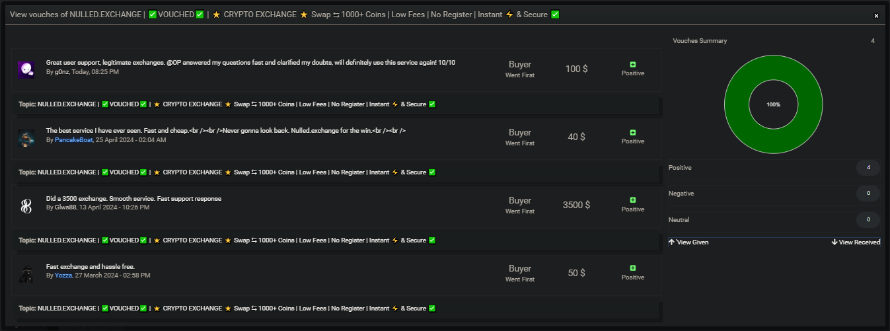Screen dimensions: 890x331
Task: Open topic link under Yozza vouch
Action: 237,309
